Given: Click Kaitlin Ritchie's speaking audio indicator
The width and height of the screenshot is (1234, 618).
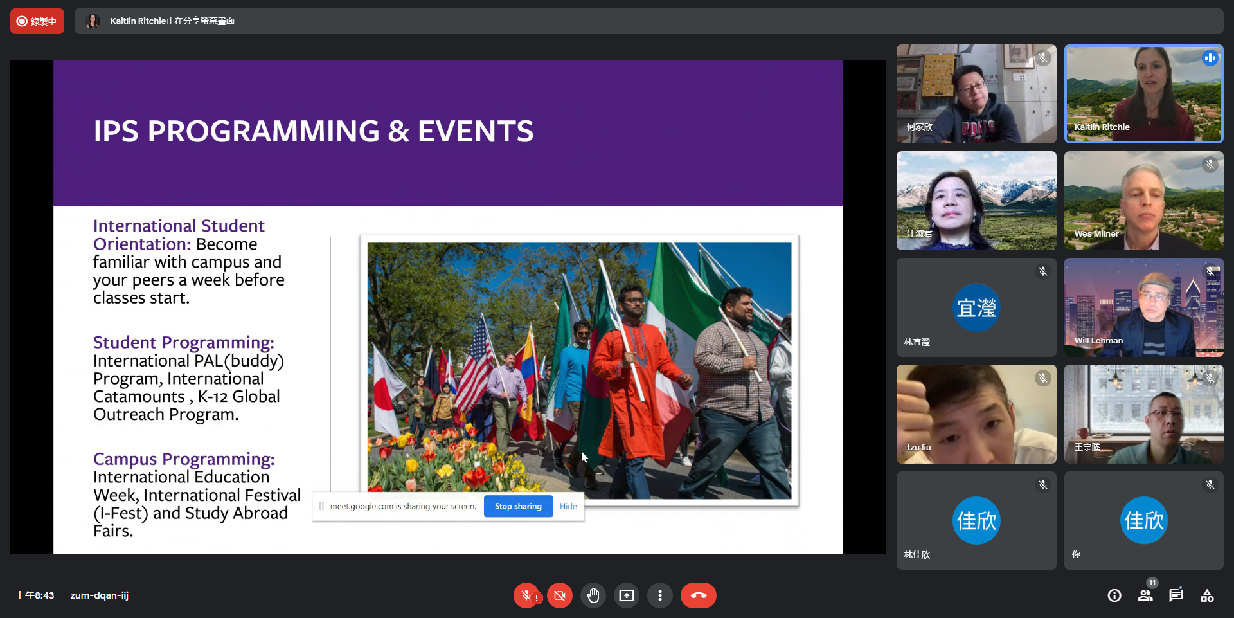Looking at the screenshot, I should click(1210, 58).
